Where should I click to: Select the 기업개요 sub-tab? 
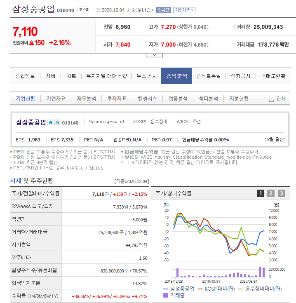[x=56, y=99]
